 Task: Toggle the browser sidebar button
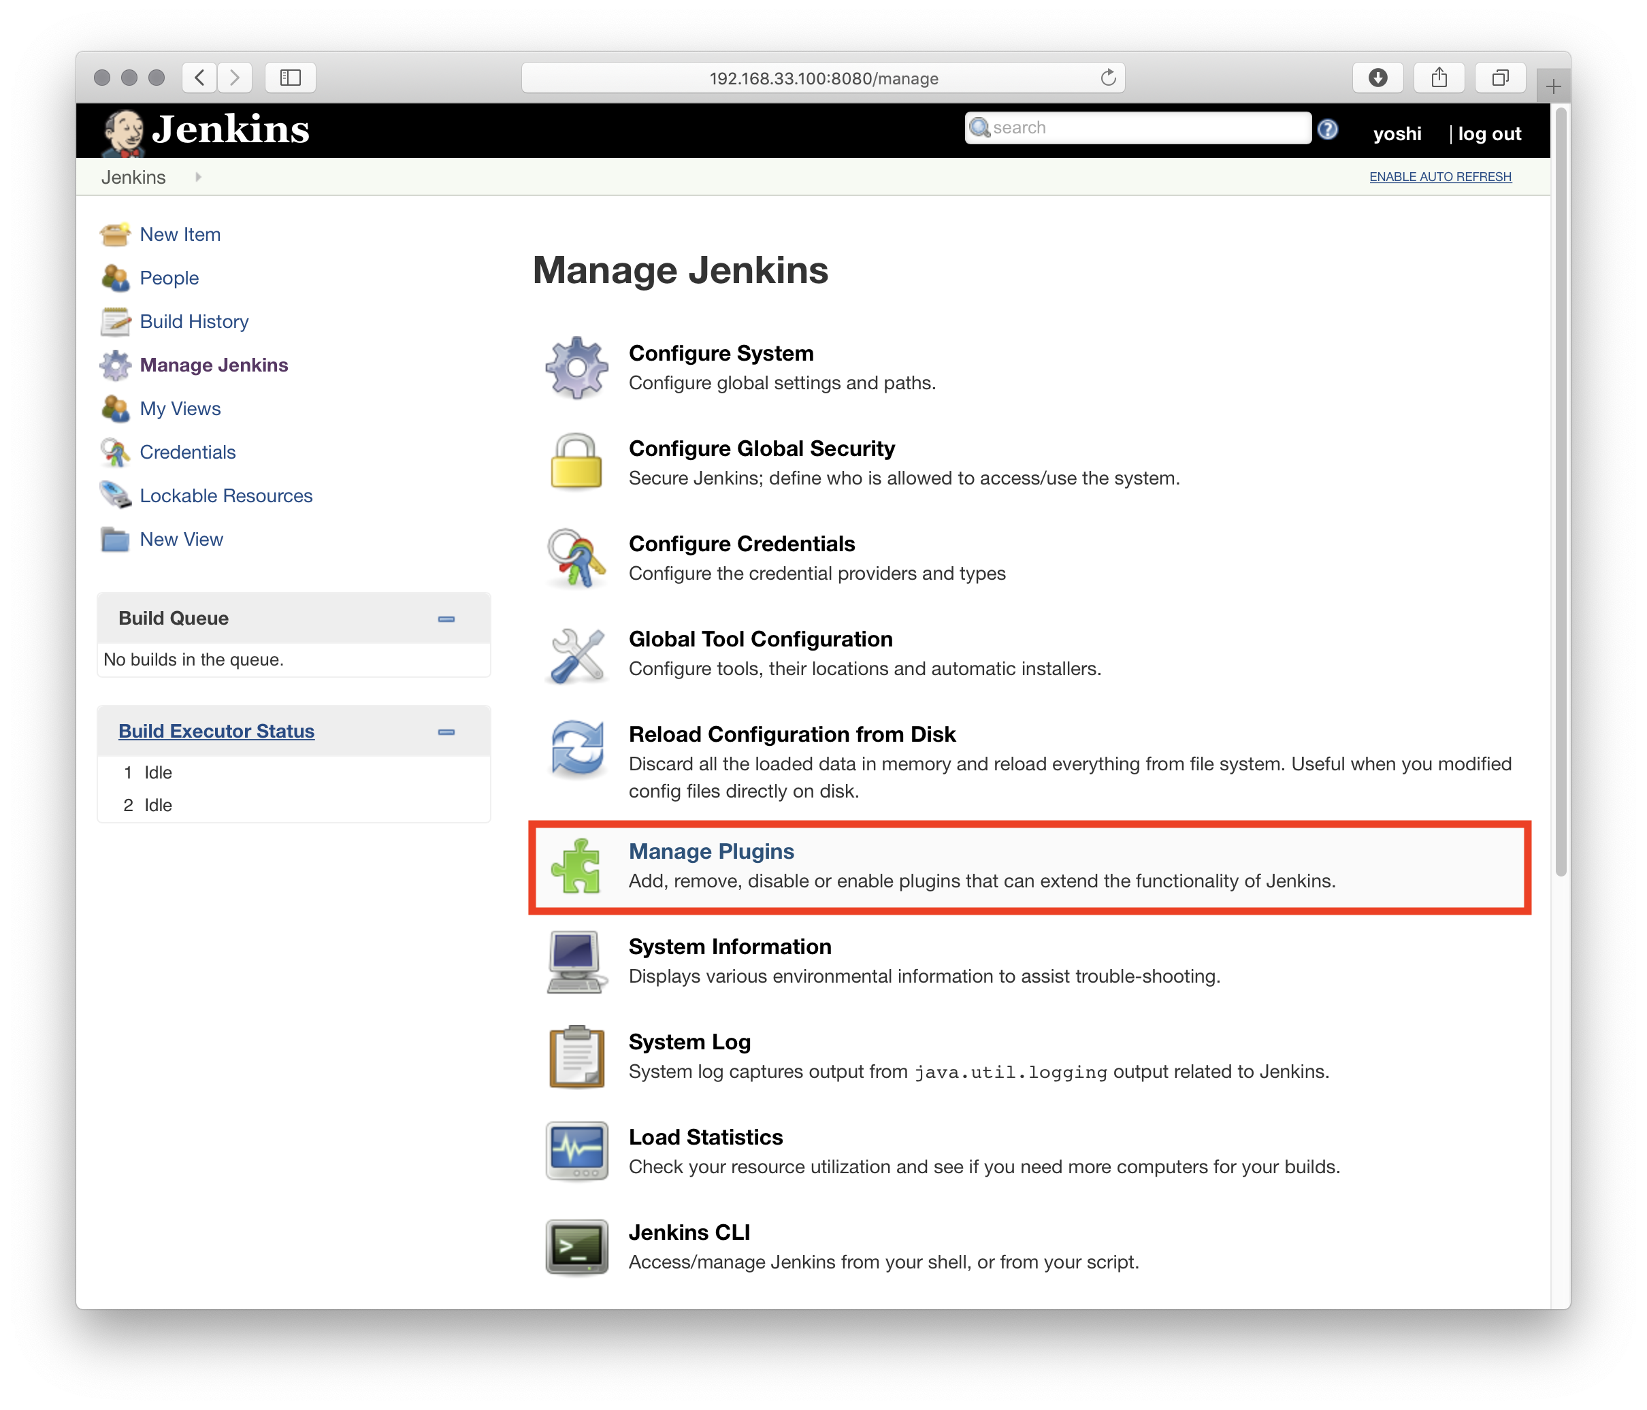[x=290, y=78]
